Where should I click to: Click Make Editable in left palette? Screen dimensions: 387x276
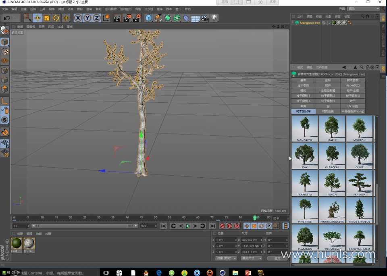5,31
